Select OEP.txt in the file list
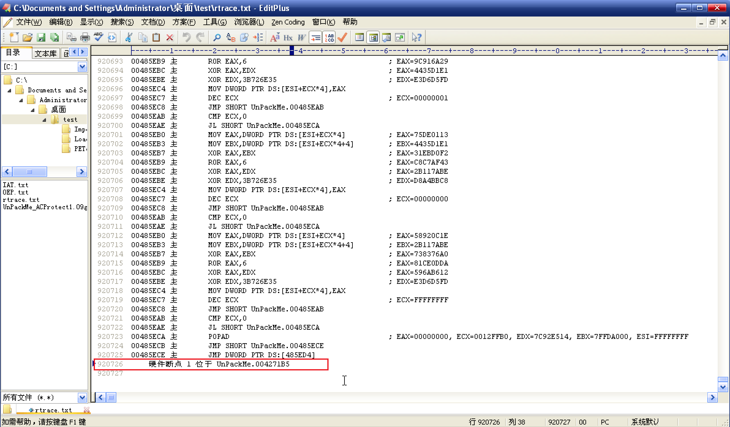The height and width of the screenshot is (427, 730). (16, 192)
